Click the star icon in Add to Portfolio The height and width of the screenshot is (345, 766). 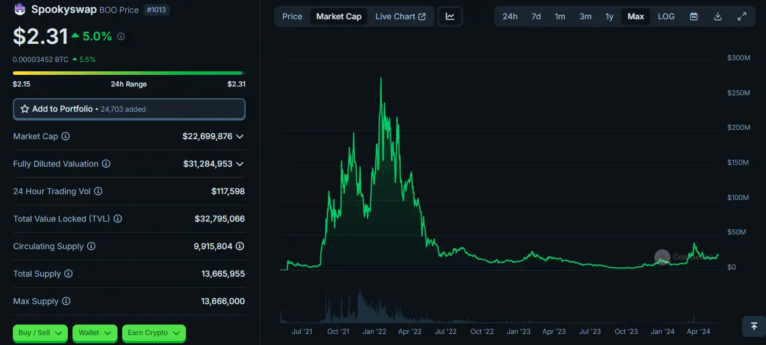click(25, 109)
